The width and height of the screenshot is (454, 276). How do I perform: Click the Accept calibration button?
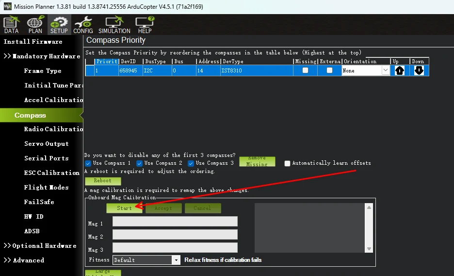click(x=163, y=208)
